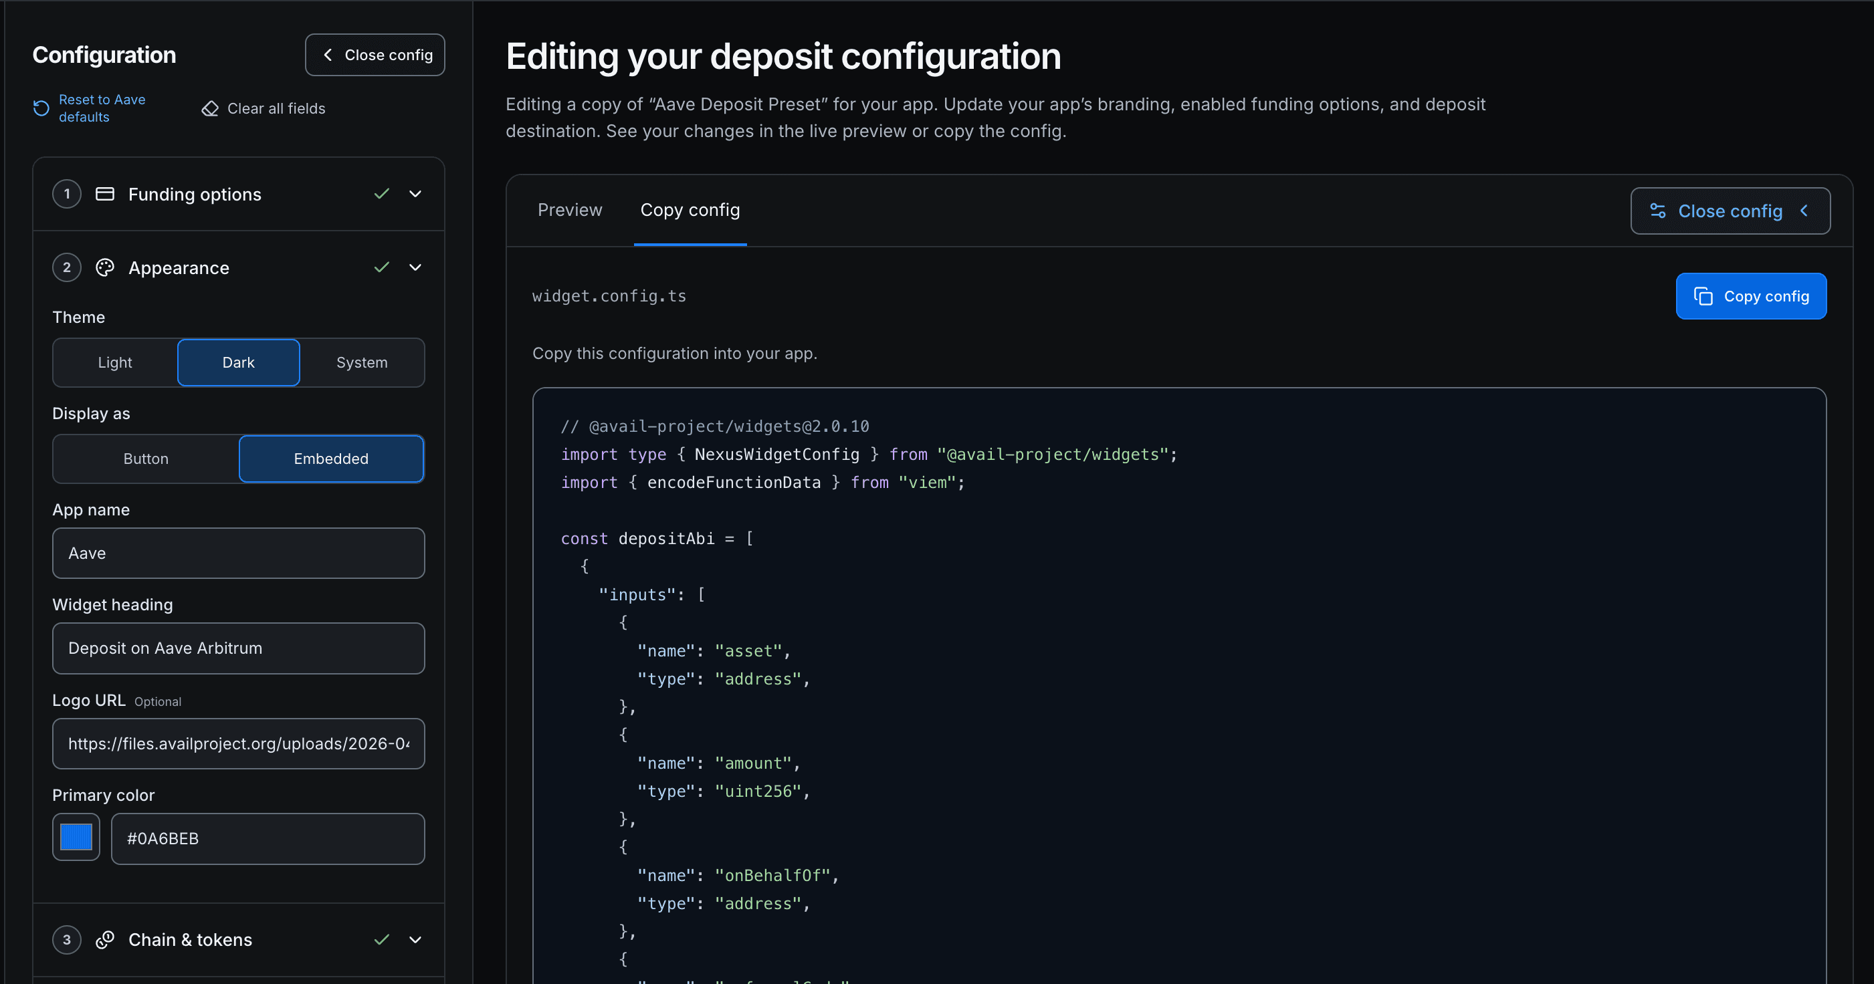Click the sidebar Close config button
Image resolution: width=1874 pixels, height=984 pixels.
[375, 55]
